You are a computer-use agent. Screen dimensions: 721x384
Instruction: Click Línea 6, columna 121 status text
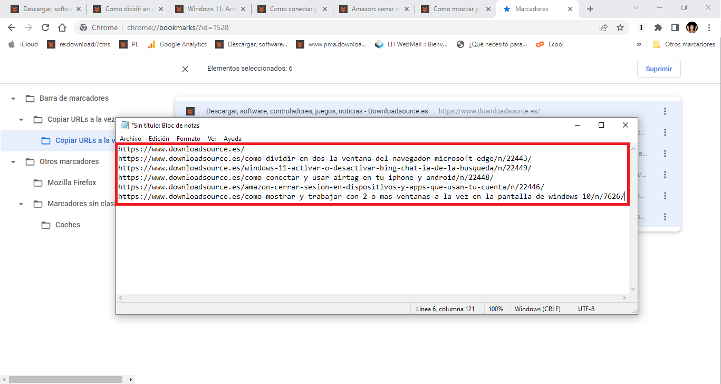pyautogui.click(x=445, y=309)
